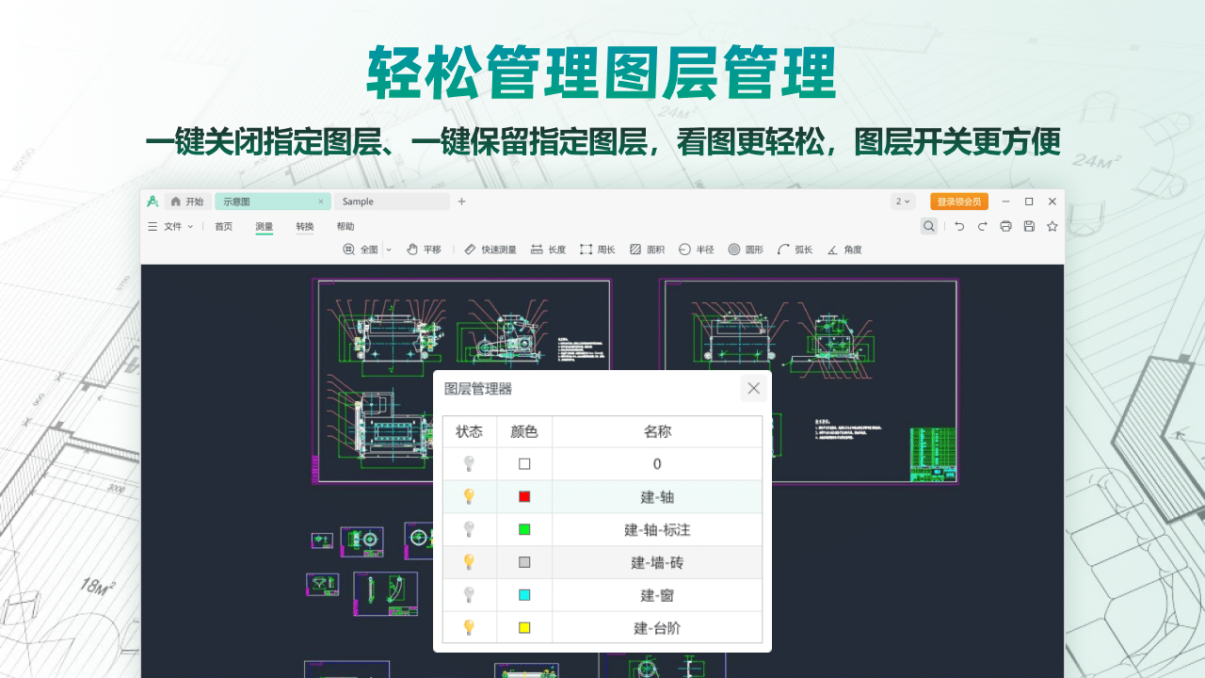Screen dimensions: 1205x678
Task: Expand the 全图 dropdown arrow
Action: [x=389, y=250]
